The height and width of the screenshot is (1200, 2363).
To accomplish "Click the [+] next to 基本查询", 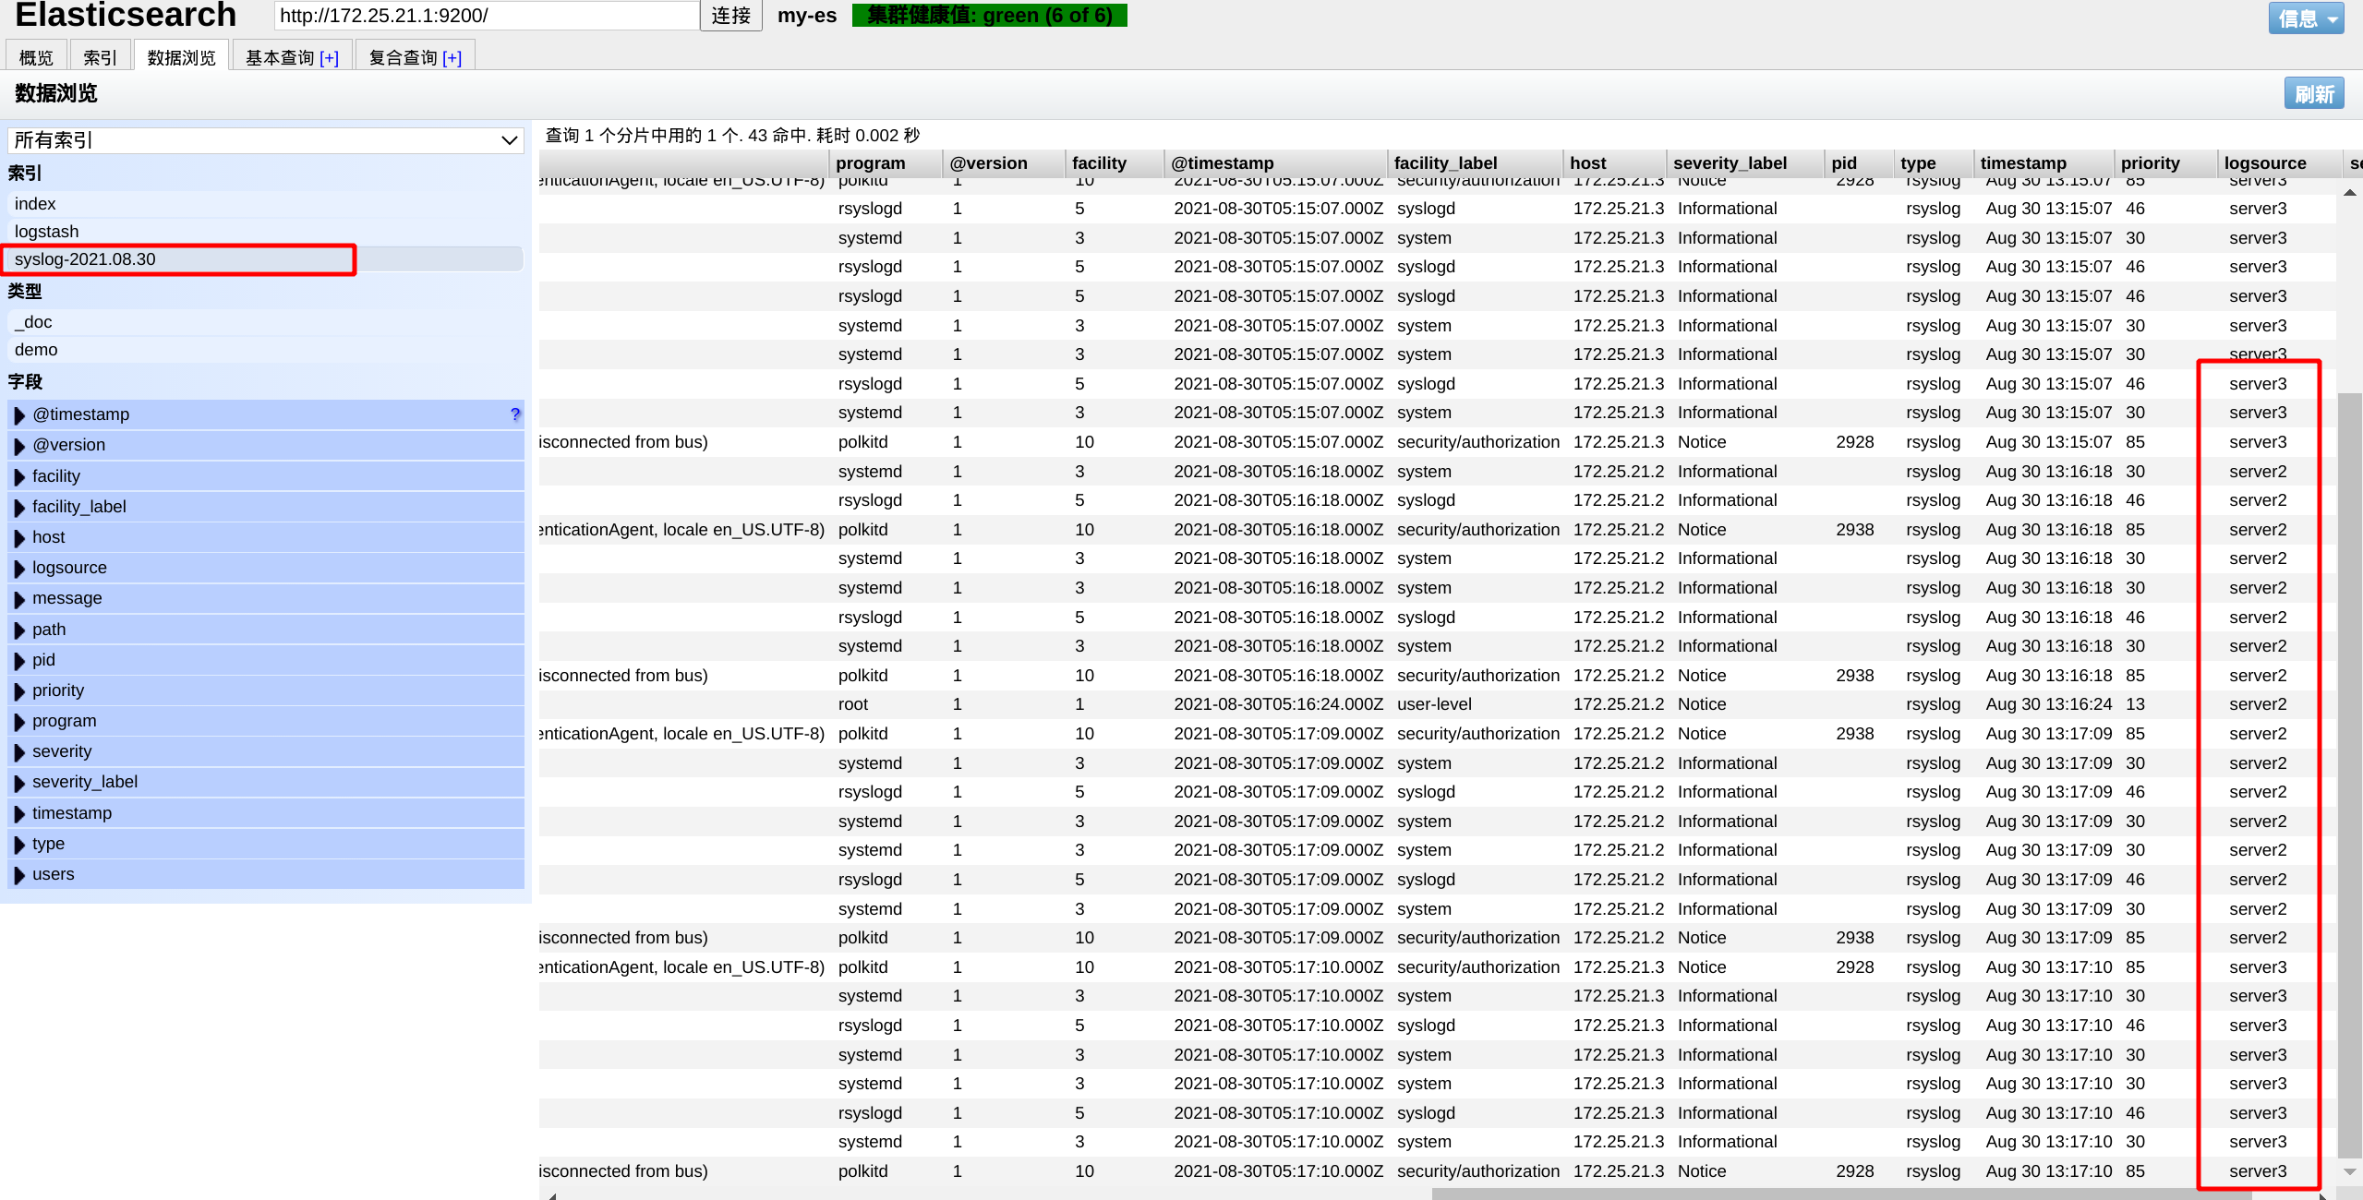I will coord(329,58).
